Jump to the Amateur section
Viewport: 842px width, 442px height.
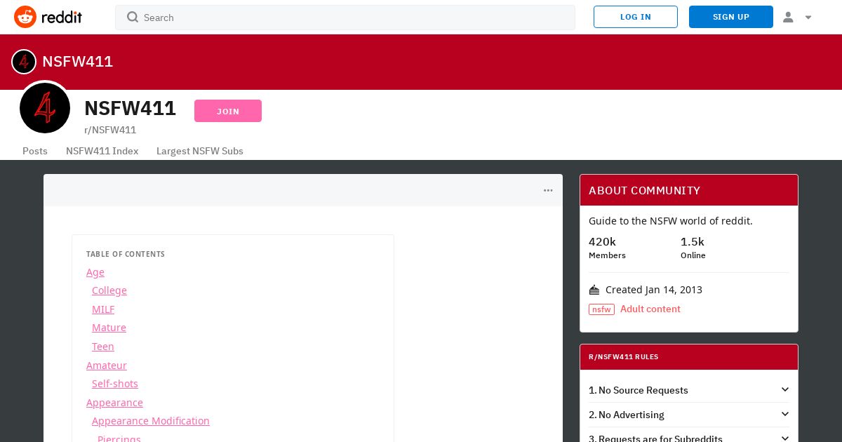click(x=107, y=366)
